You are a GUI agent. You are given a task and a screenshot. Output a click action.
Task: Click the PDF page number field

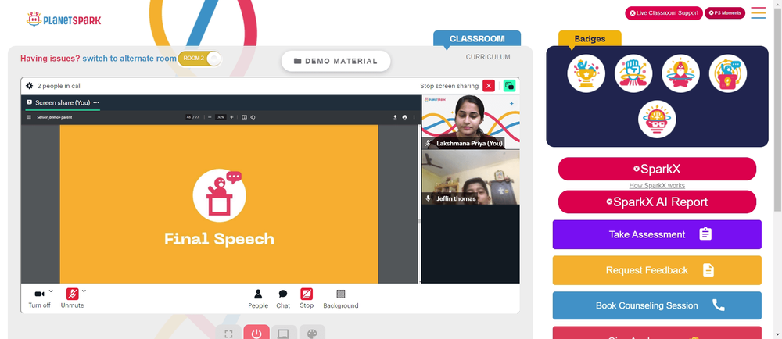point(188,117)
